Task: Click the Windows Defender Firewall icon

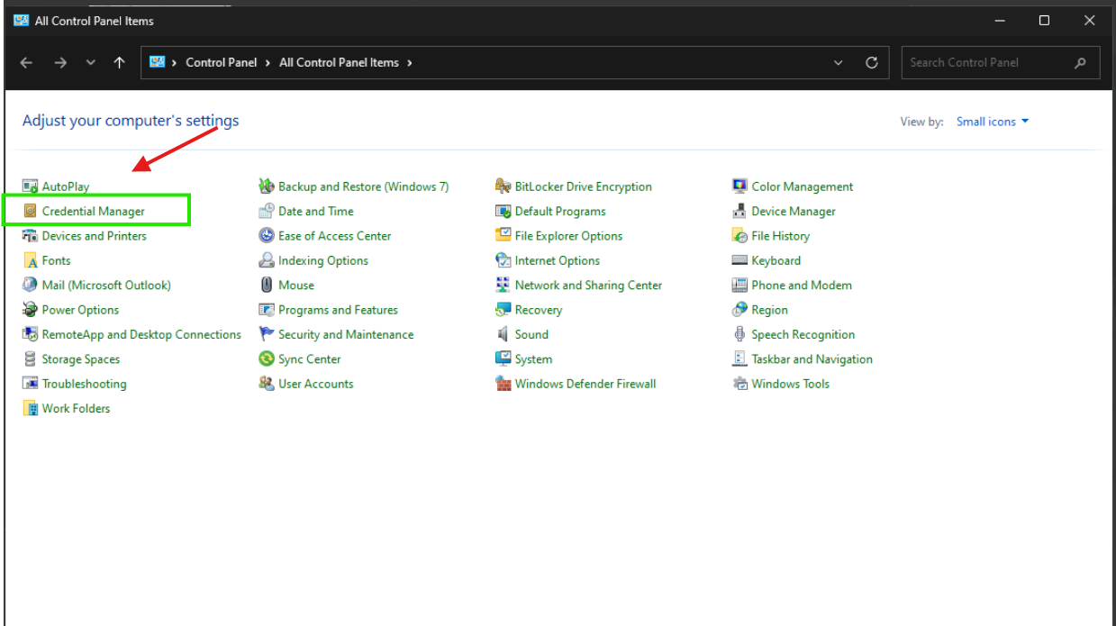Action: [x=504, y=384]
